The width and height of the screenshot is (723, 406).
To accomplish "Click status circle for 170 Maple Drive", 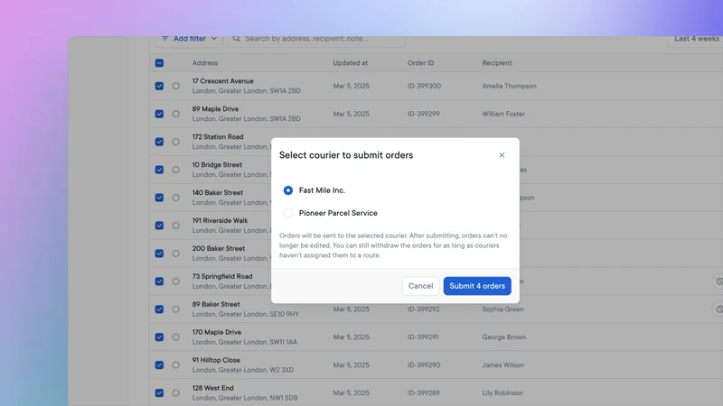I will [x=175, y=337].
